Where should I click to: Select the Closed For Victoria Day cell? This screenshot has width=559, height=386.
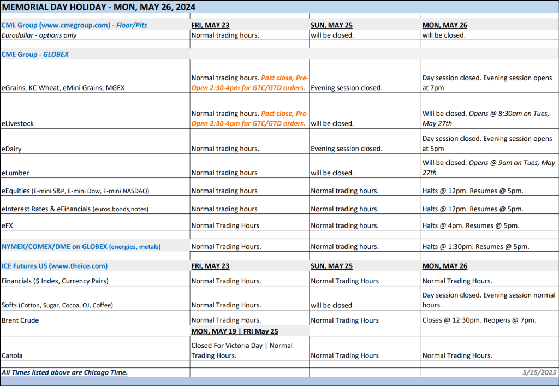tap(242, 351)
